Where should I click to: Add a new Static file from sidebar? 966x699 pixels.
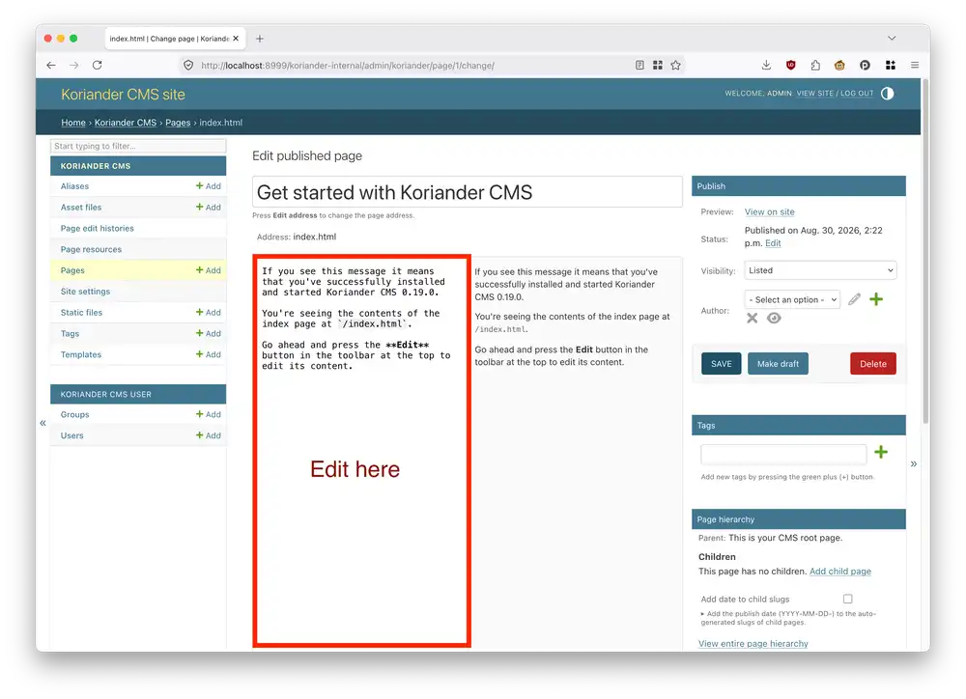209,312
